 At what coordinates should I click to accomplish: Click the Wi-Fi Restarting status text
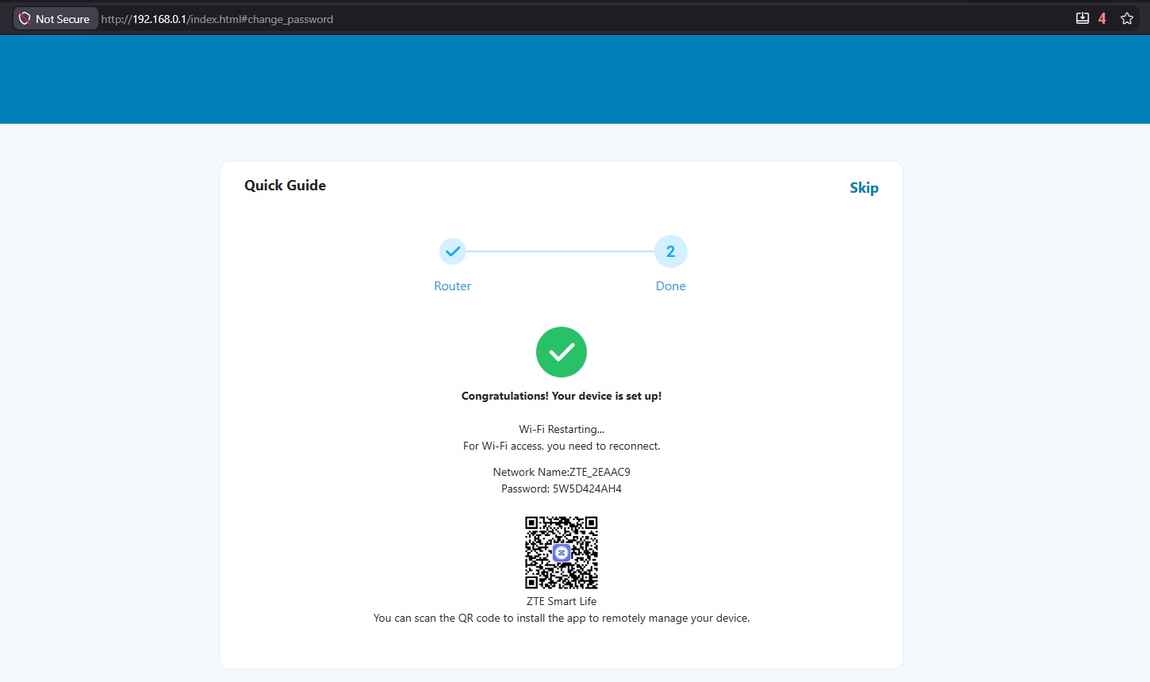click(x=562, y=429)
